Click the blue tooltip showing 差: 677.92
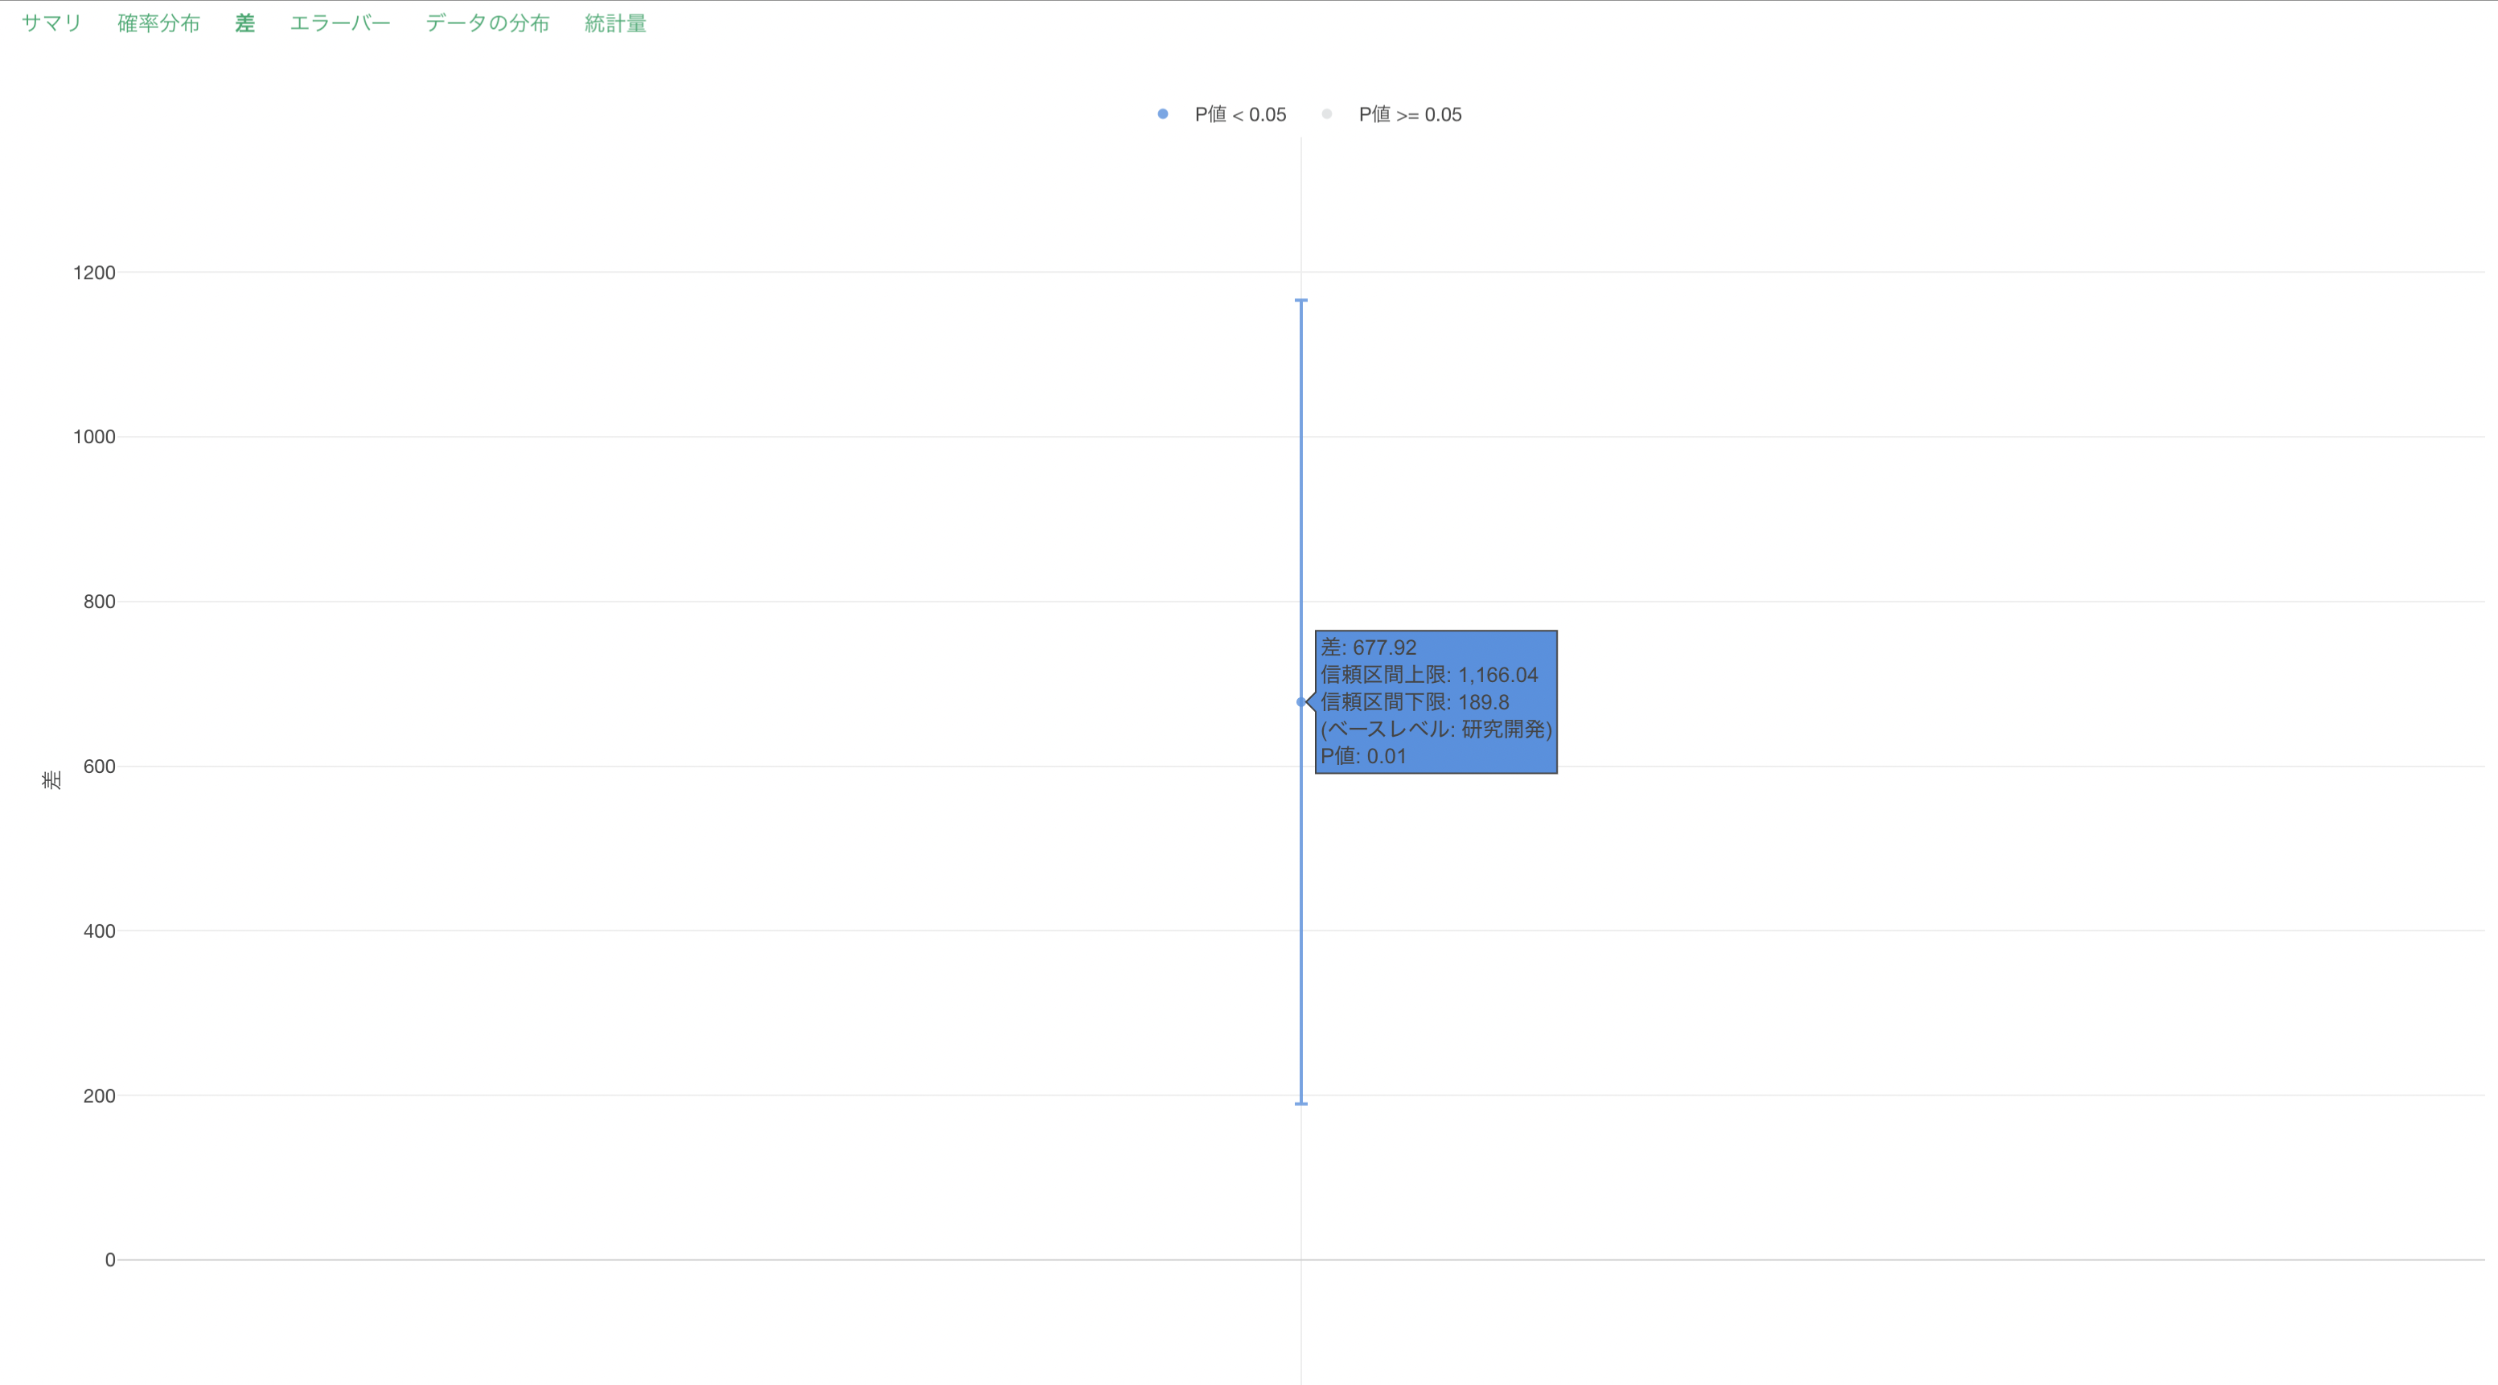 pos(1436,701)
